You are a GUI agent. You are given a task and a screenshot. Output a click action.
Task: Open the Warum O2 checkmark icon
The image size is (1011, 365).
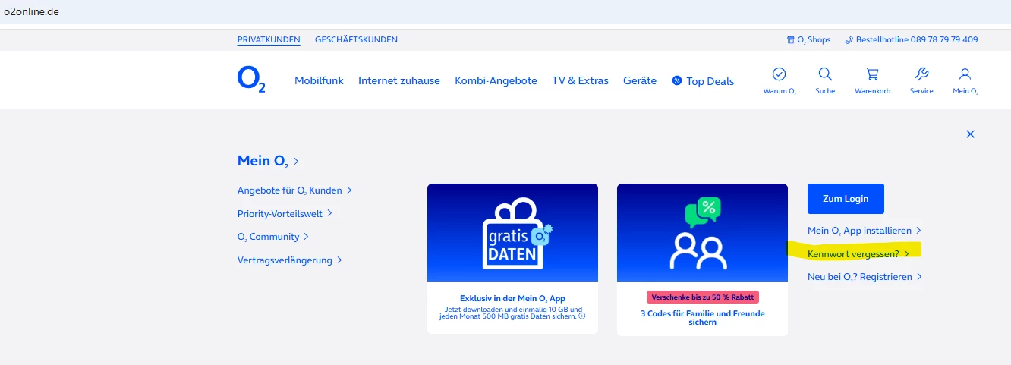point(779,74)
